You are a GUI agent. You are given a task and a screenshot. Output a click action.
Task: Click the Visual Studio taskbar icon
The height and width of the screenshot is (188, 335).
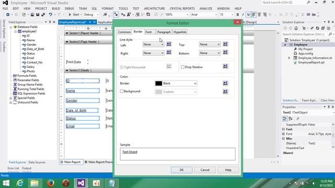coord(81,183)
